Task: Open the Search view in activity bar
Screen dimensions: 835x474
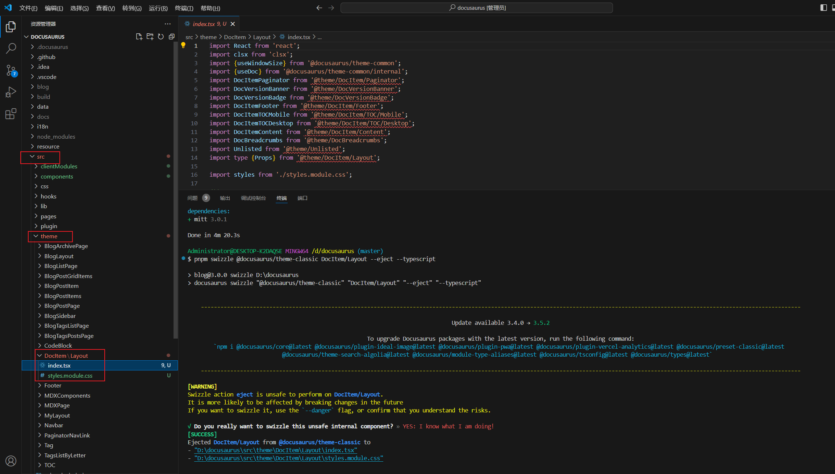Action: 11,48
